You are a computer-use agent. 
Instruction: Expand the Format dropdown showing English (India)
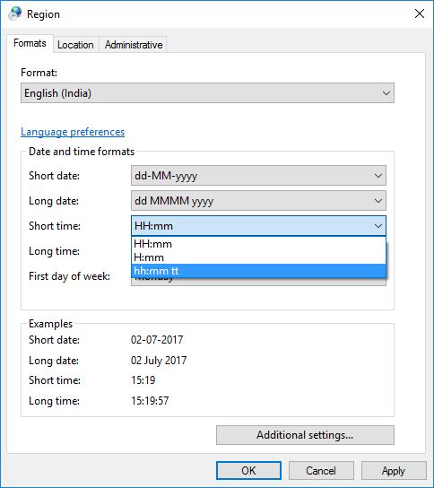pos(207,93)
